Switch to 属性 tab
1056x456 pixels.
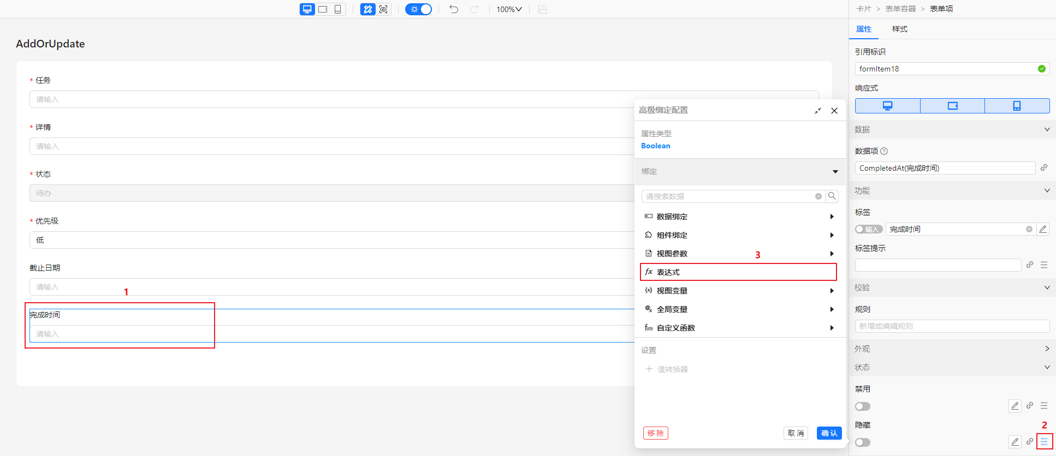pos(864,29)
